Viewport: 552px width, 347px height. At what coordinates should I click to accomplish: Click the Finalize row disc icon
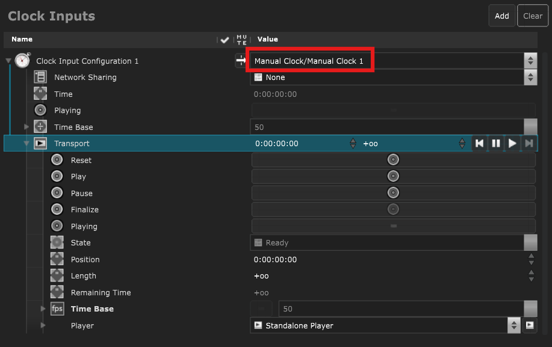(x=57, y=209)
